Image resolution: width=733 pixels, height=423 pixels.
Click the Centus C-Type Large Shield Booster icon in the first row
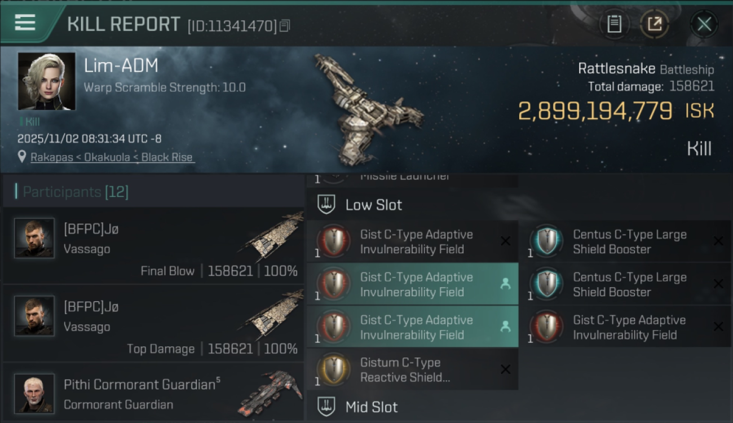pos(546,241)
